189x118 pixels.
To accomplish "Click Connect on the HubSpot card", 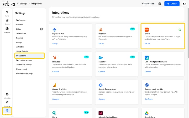I will coord(56,72).
